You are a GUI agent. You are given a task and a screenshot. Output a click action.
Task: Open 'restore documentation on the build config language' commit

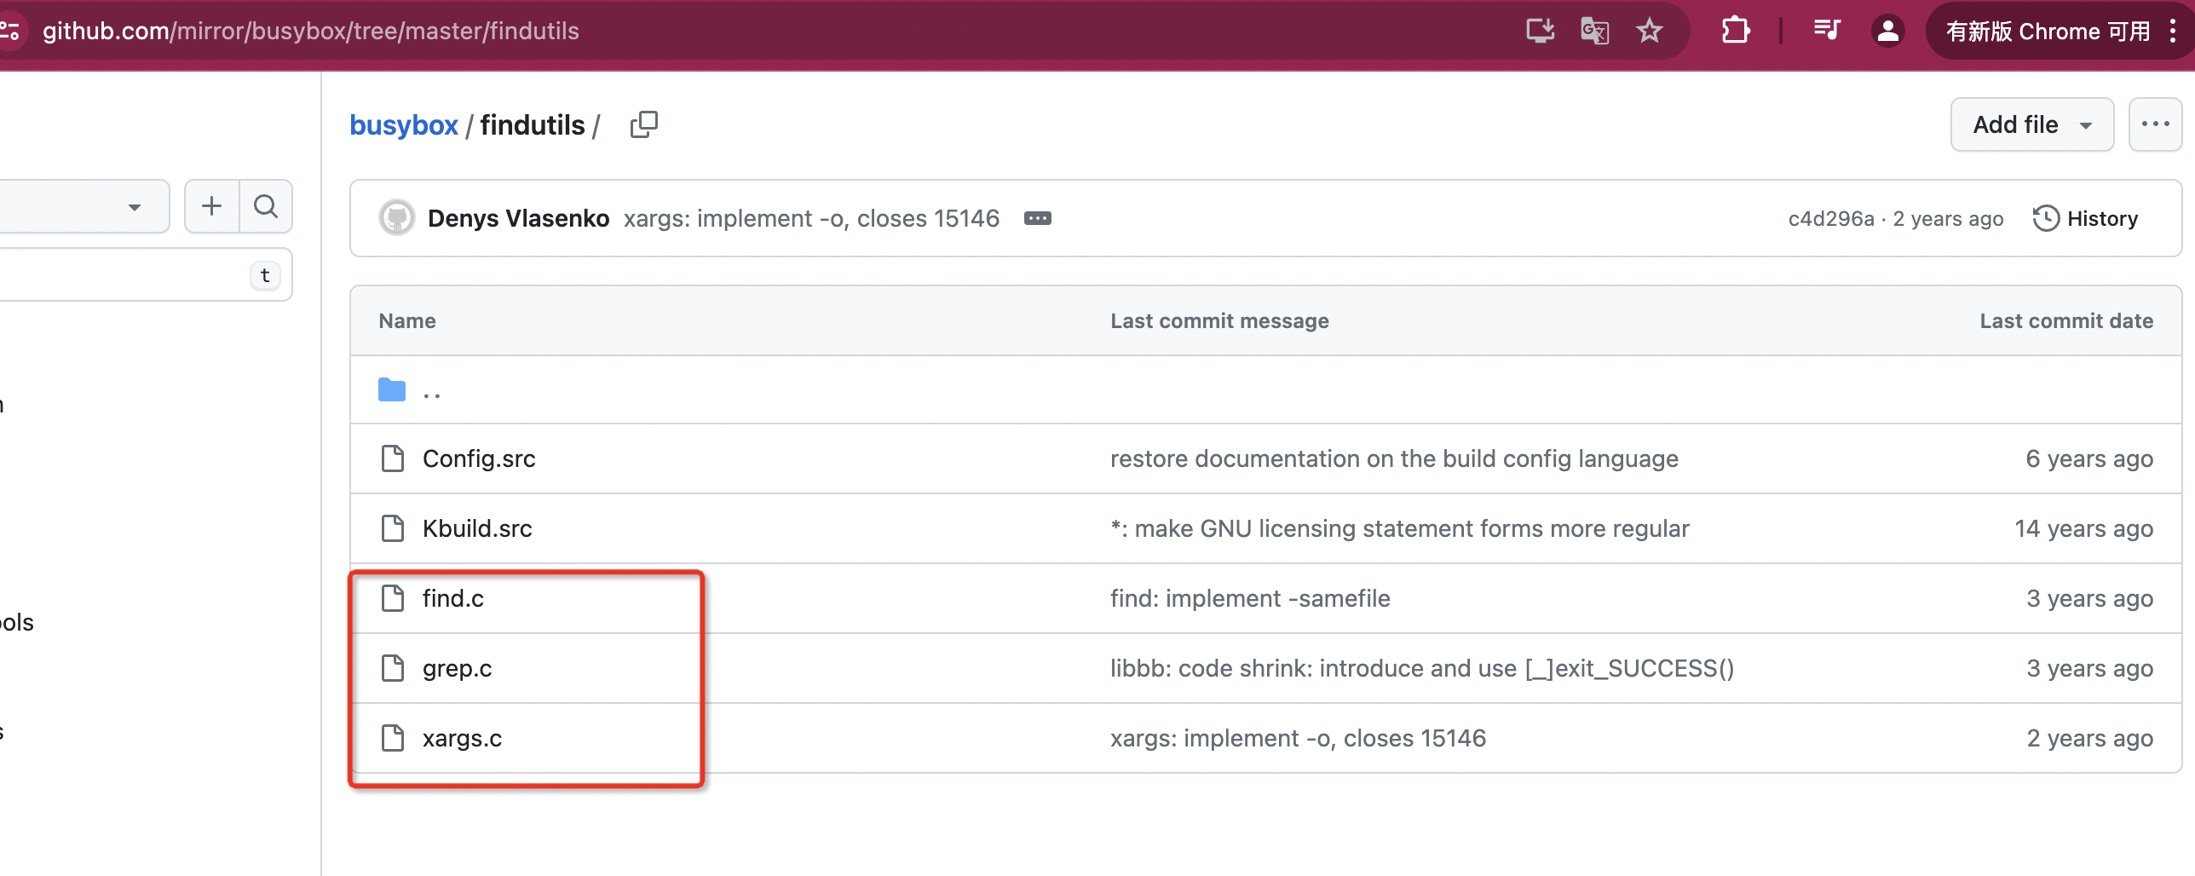click(x=1394, y=458)
